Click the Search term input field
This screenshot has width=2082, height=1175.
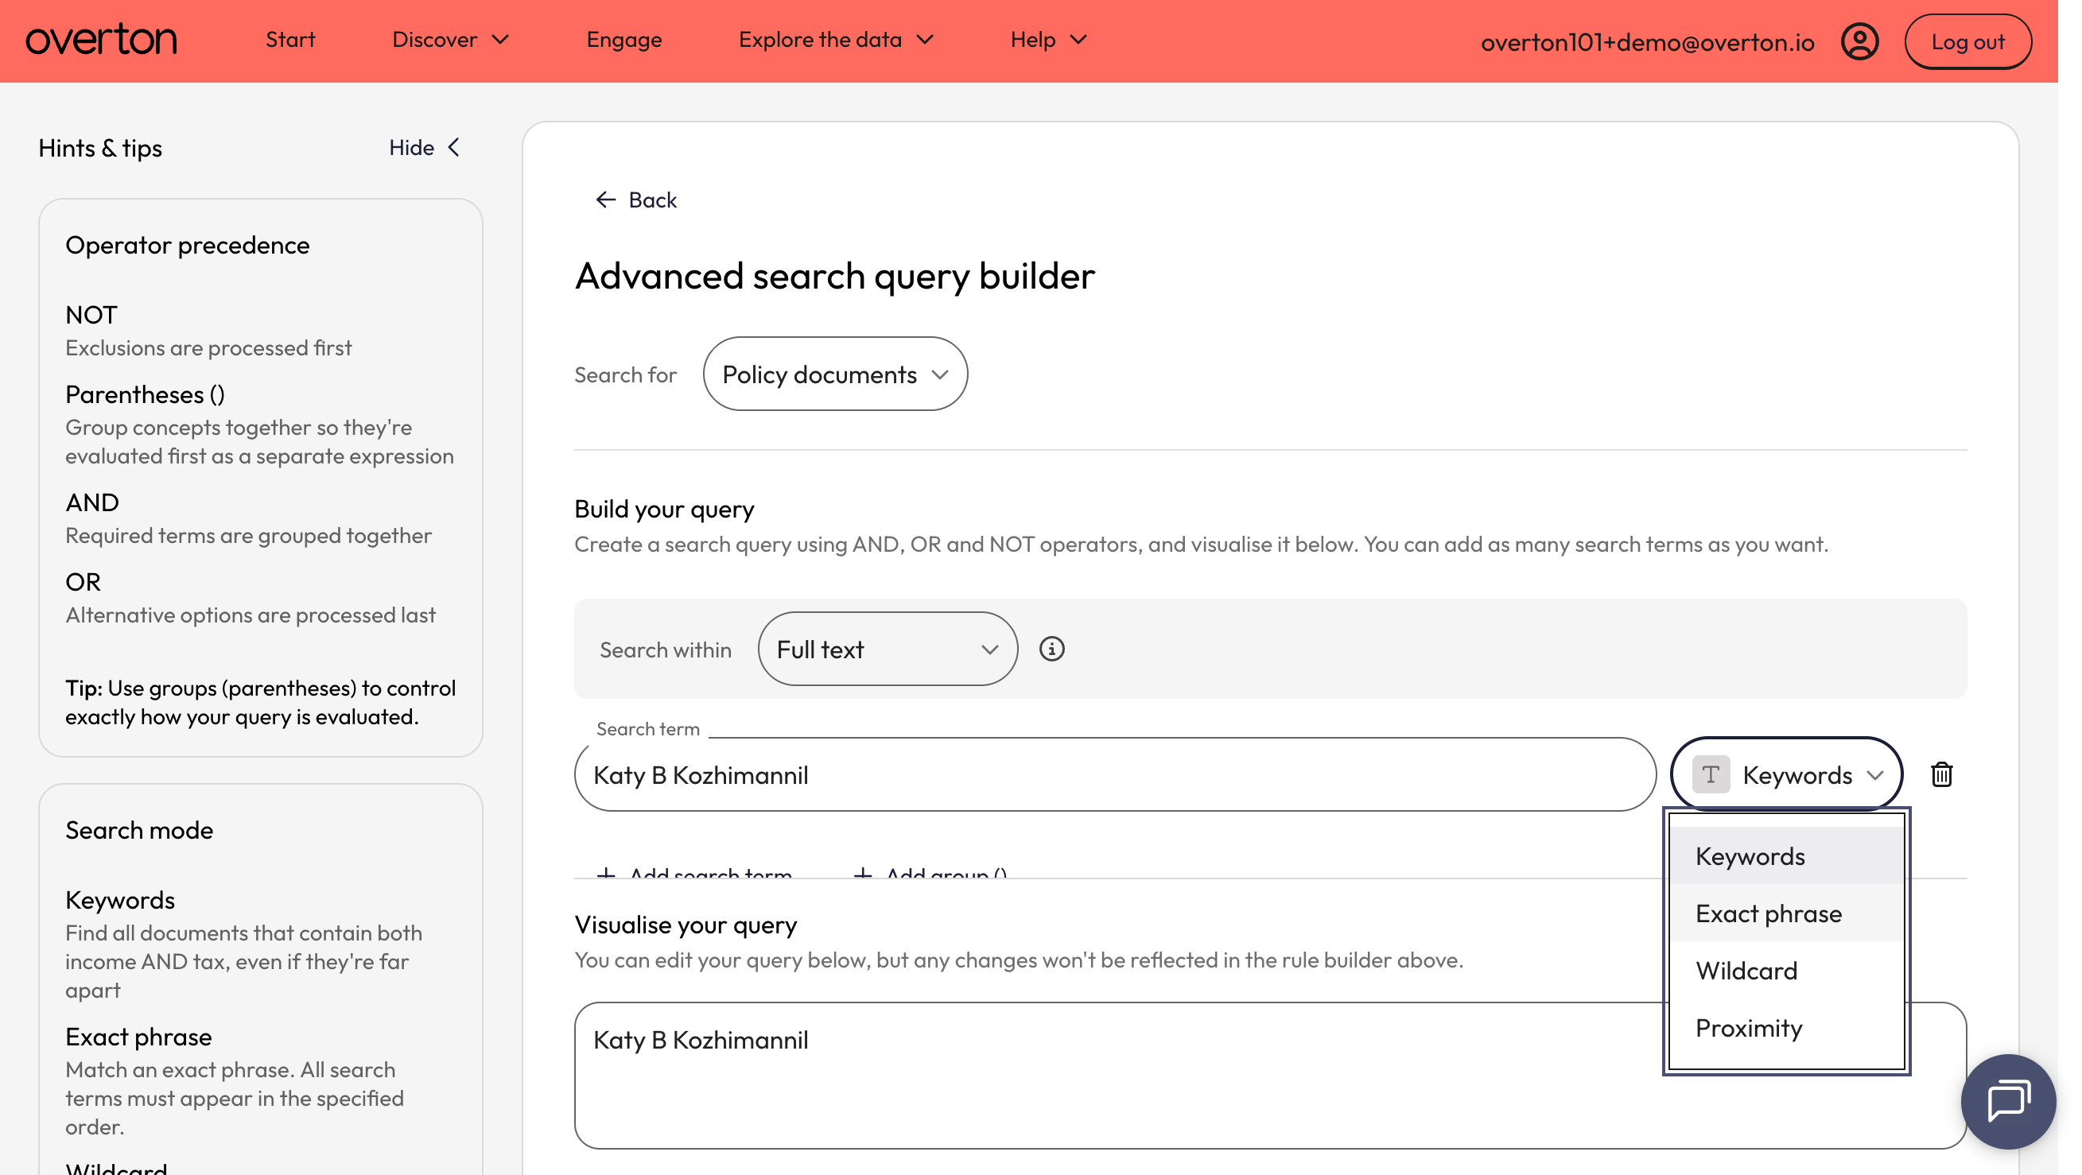tap(1114, 774)
